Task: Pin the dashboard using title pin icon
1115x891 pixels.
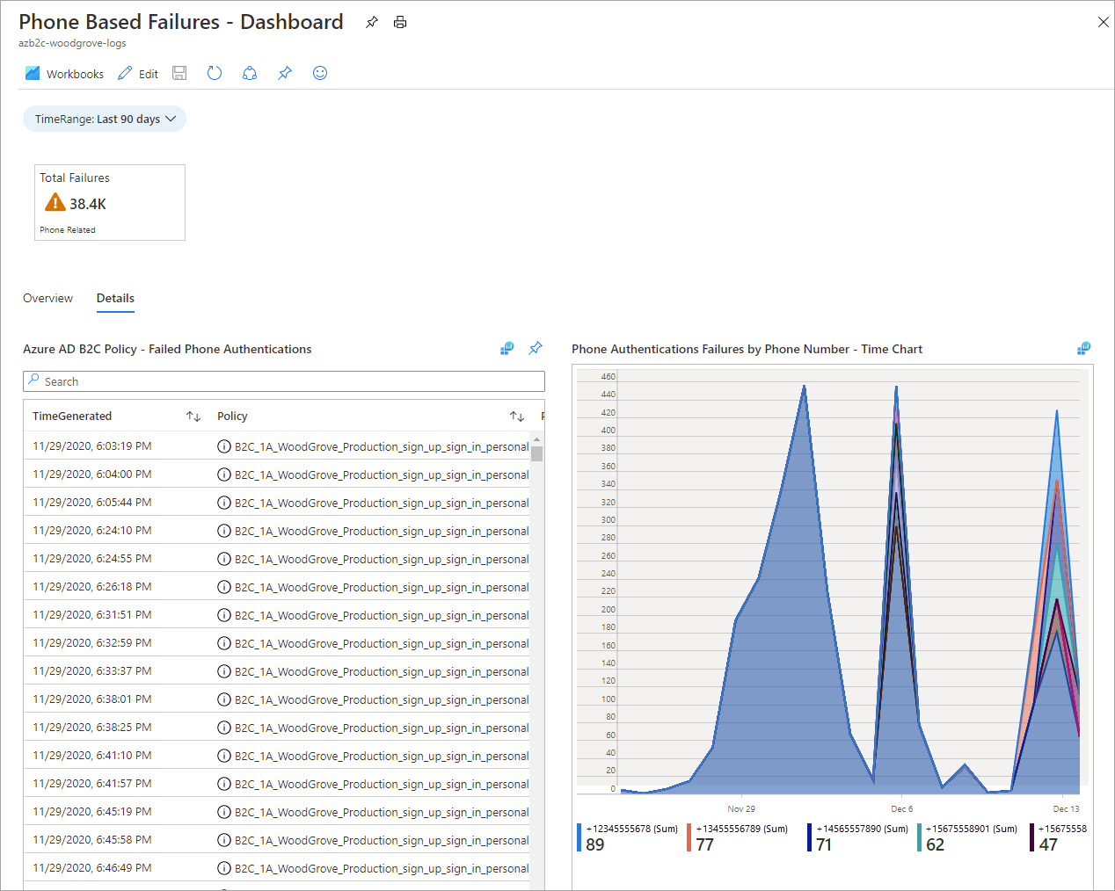Action: [x=372, y=22]
